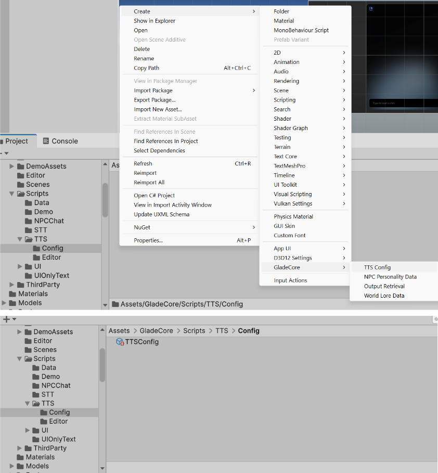Viewport: 438px width, 473px height.
Task: Open the plus create dropdown in Project panel
Action: (6, 318)
